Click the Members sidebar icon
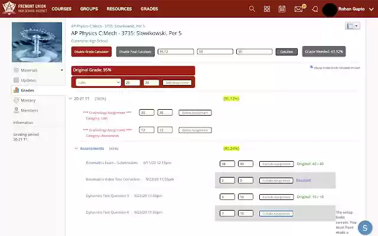 point(17,110)
